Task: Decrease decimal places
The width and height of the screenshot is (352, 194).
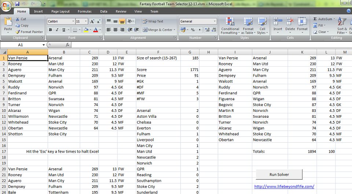Action: (214, 30)
